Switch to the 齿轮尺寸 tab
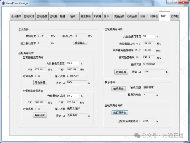This screenshot has height=143, width=190. click(x=29, y=16)
